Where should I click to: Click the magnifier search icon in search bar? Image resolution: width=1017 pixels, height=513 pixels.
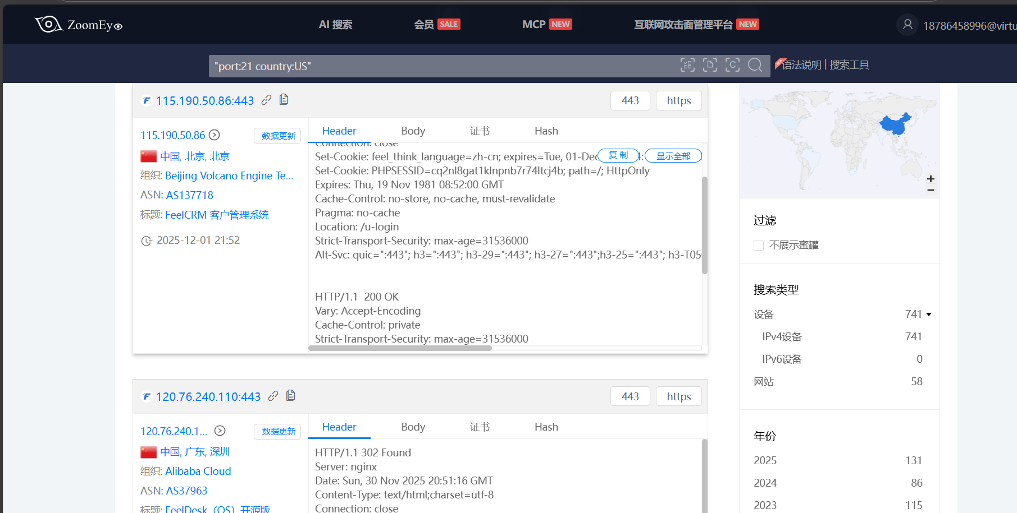755,65
